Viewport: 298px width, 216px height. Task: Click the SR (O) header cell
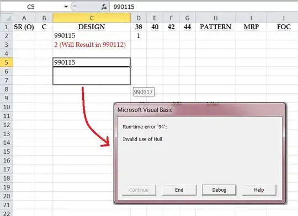[24, 27]
